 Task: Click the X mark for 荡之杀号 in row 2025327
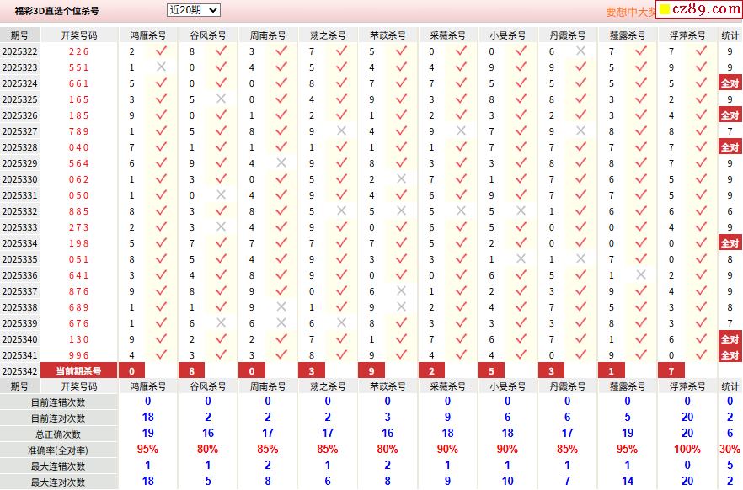pos(341,130)
